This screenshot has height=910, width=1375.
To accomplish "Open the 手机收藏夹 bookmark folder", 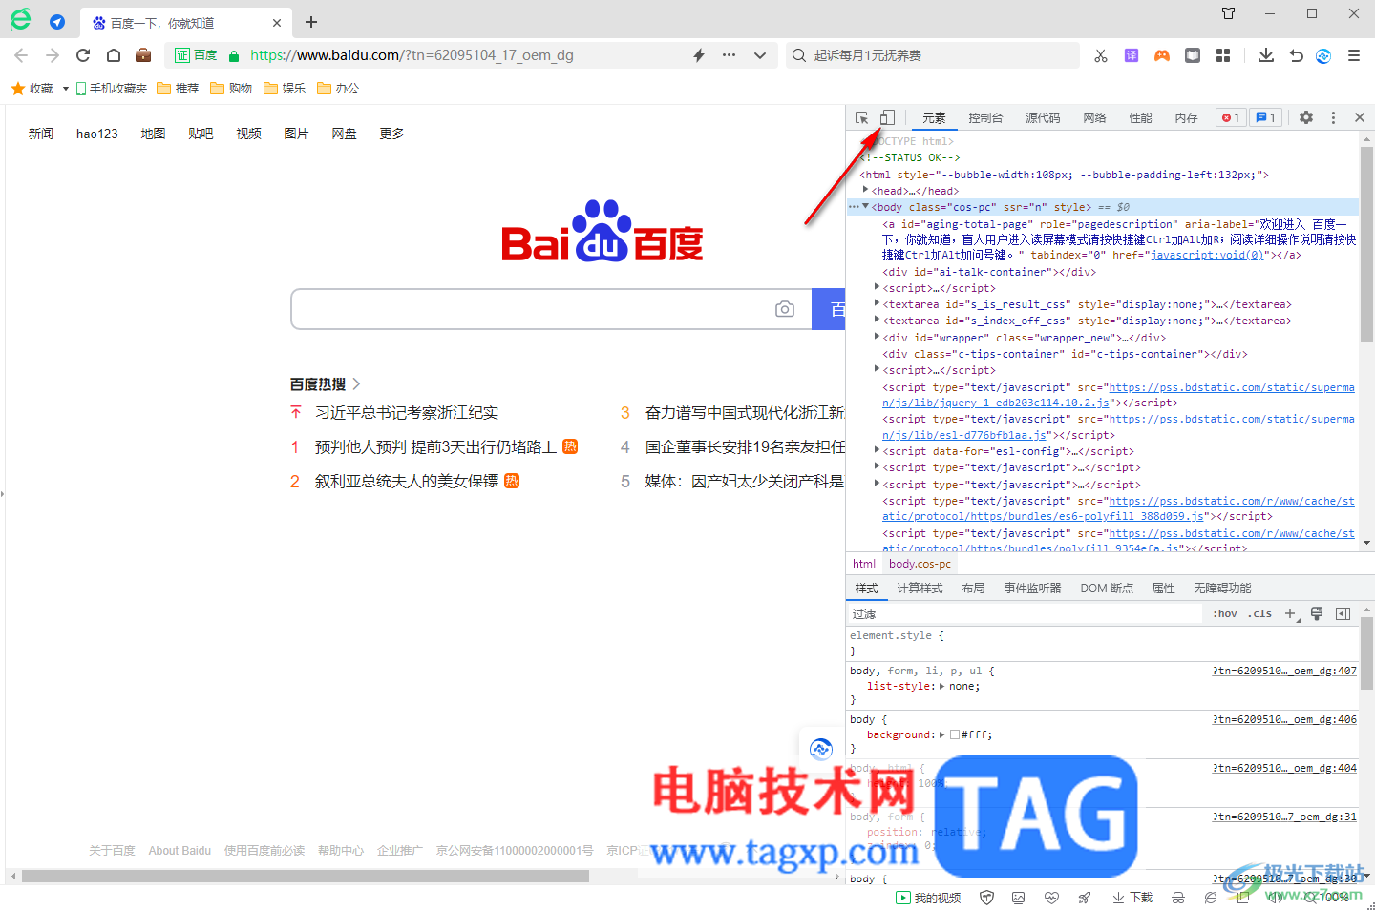I will (x=111, y=89).
